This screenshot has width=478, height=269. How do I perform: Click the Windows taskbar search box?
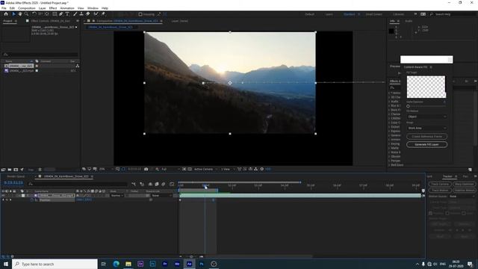pyautogui.click(x=55, y=264)
